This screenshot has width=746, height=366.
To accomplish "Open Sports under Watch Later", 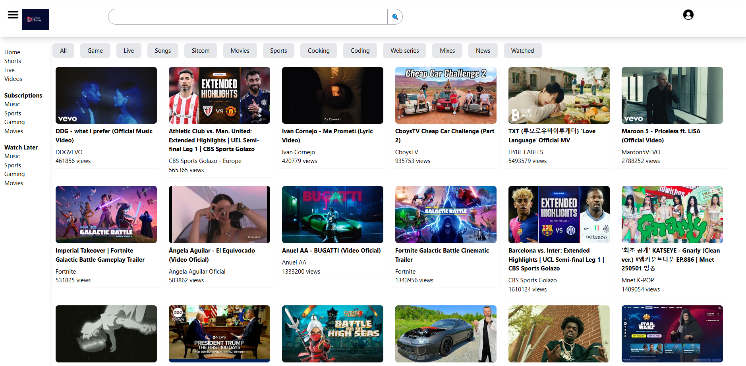I will click(13, 165).
